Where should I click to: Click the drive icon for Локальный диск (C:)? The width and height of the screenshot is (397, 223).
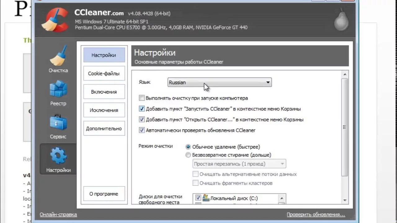point(206,198)
